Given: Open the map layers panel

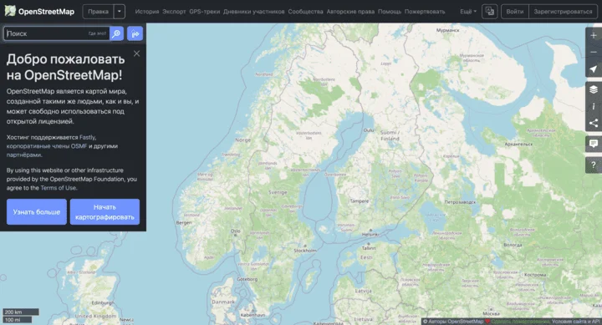Looking at the screenshot, I should tap(594, 89).
